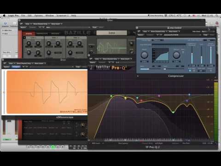This screenshot has width=221, height=166.
Task: Select the cyan EQ band node
Action: pos(137,98)
